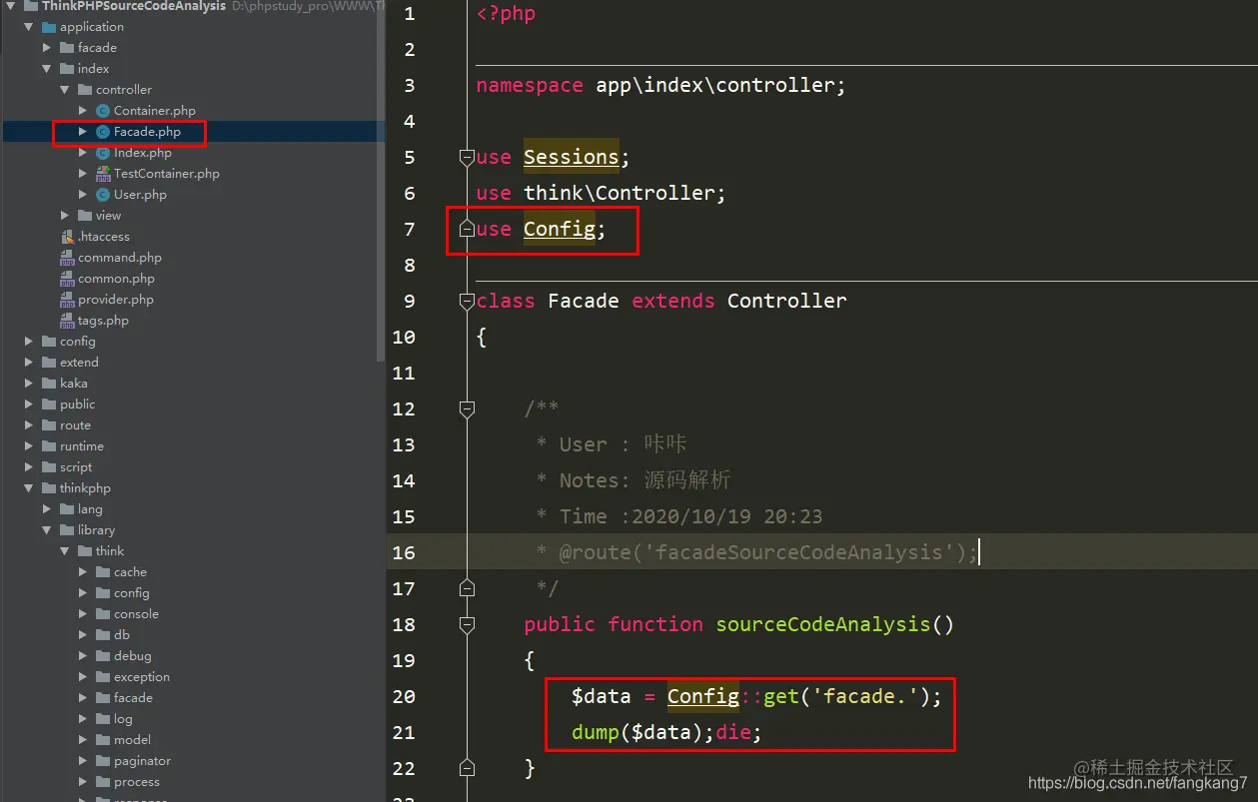The height and width of the screenshot is (802, 1258).
Task: Click the Sessions class reference on line 5
Action: [572, 157]
